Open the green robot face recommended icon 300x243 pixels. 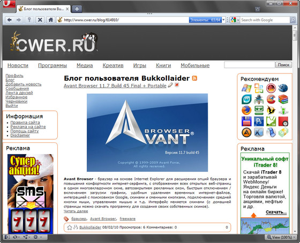click(x=259, y=110)
